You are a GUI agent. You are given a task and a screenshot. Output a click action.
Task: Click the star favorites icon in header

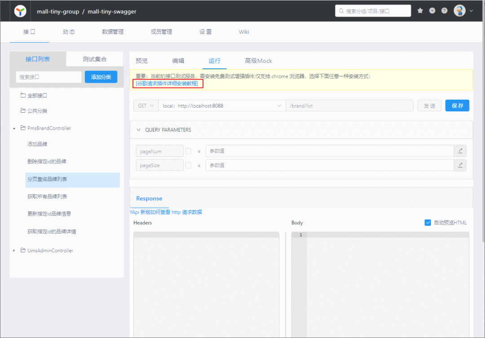click(420, 11)
